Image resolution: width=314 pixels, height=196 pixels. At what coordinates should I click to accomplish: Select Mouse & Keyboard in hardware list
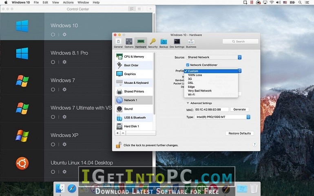134,83
